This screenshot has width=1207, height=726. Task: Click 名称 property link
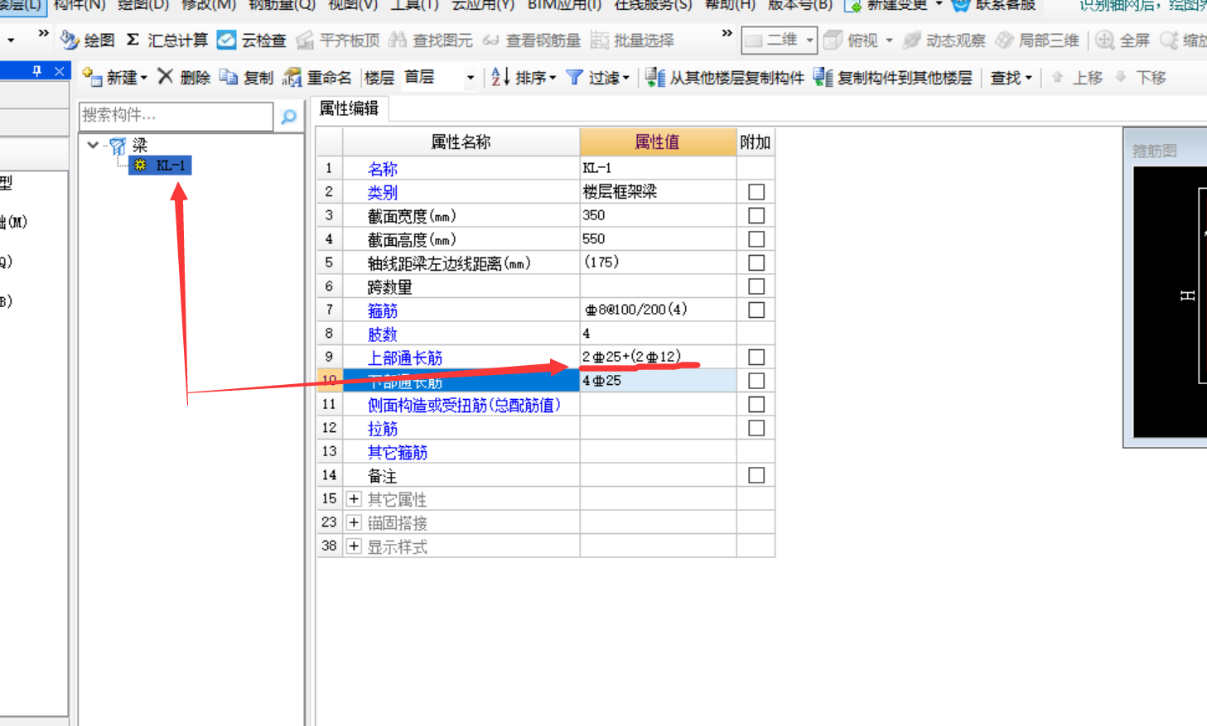point(383,169)
